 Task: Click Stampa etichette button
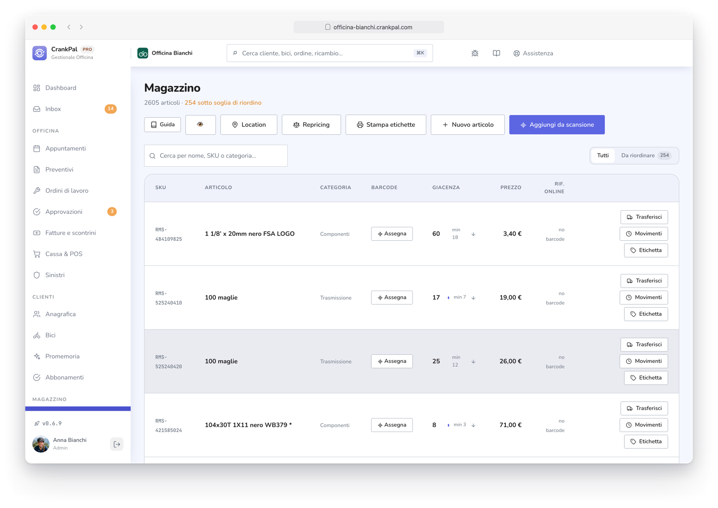[x=386, y=124]
